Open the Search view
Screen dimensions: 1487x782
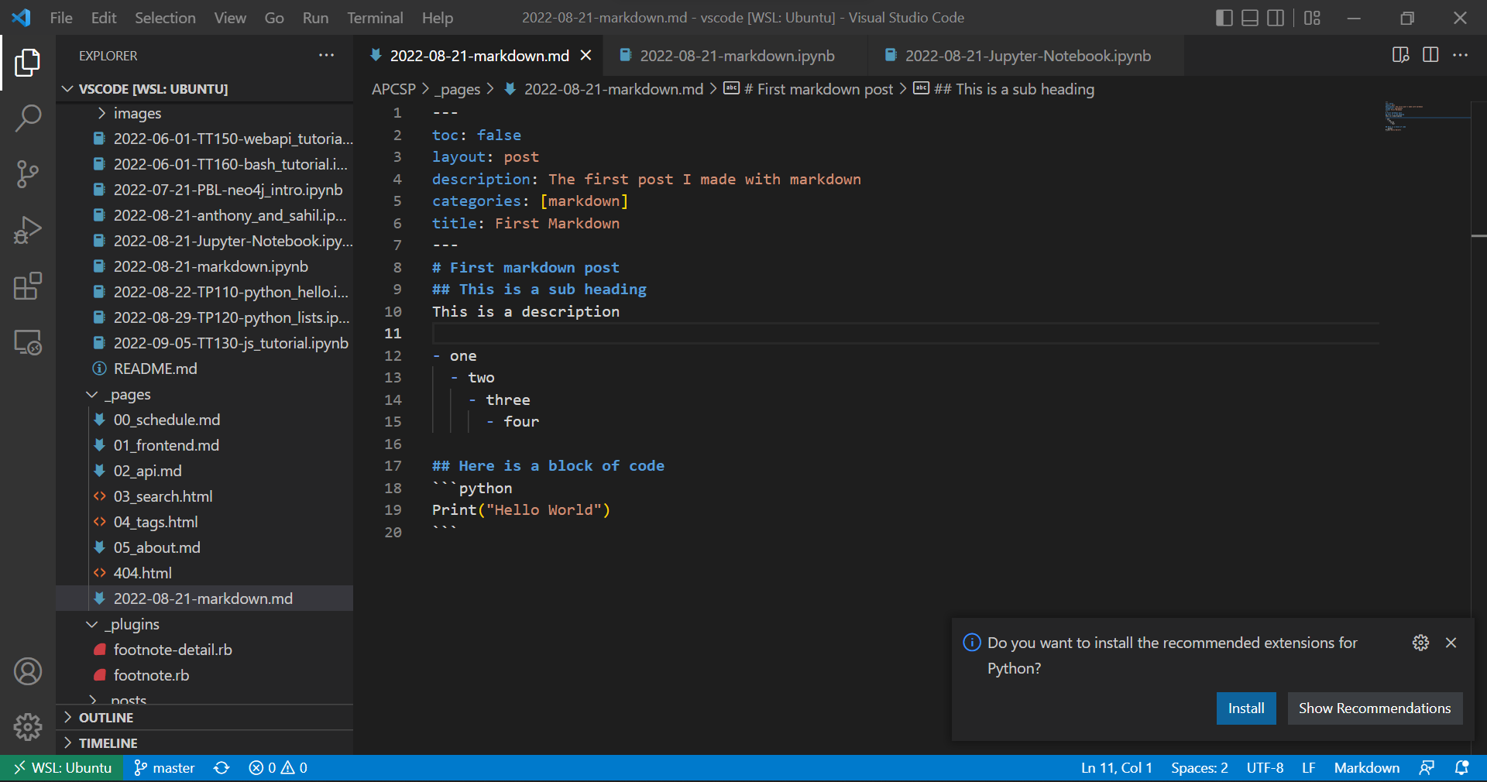[x=28, y=118]
